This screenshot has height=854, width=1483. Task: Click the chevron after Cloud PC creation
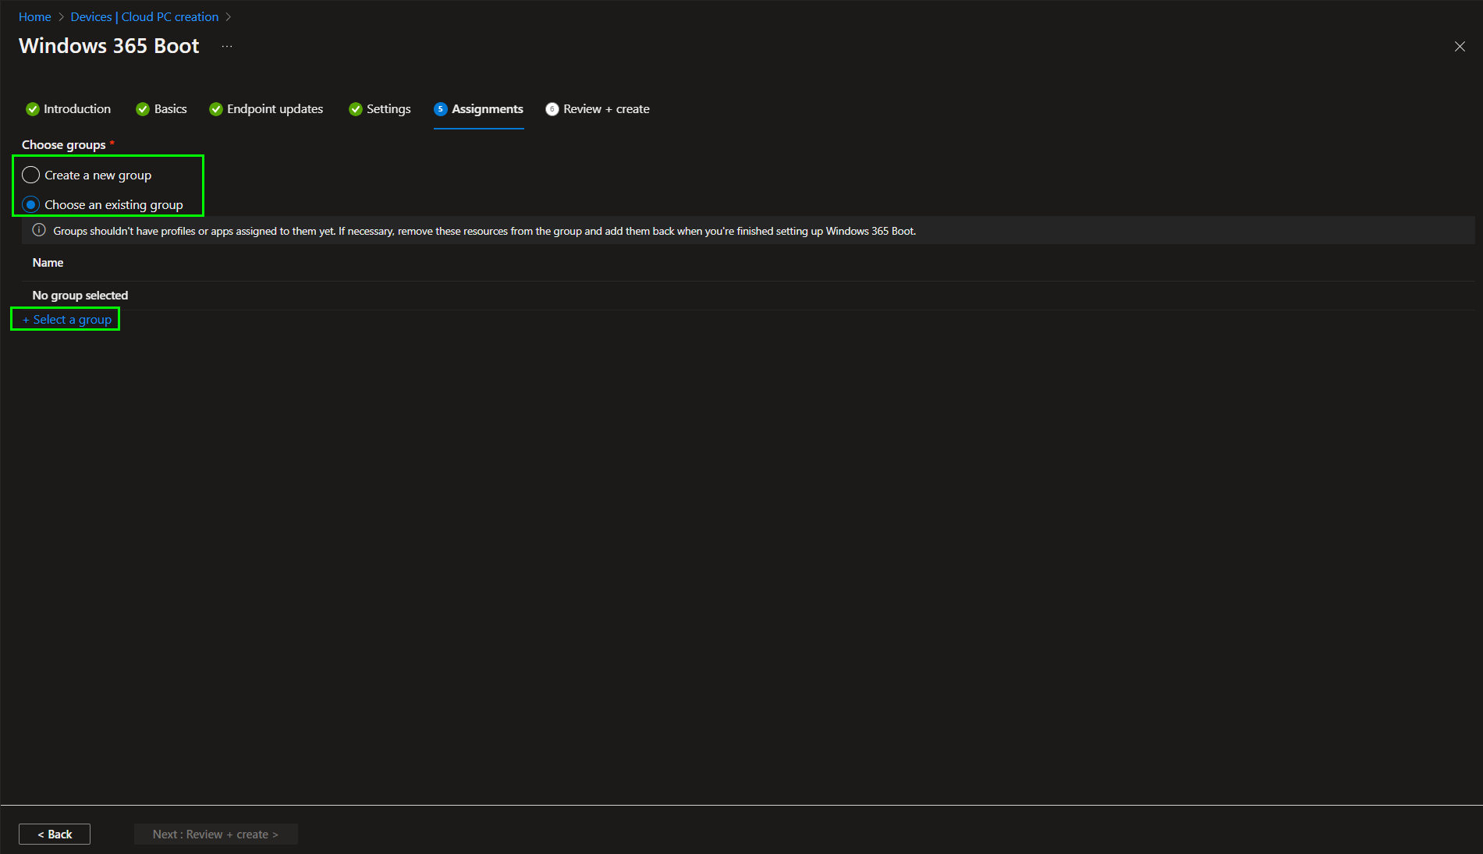click(x=229, y=17)
